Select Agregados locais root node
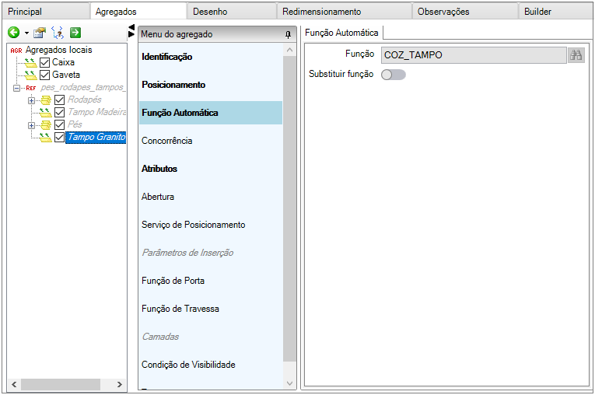Image resolution: width=595 pixels, height=395 pixels. point(59,50)
